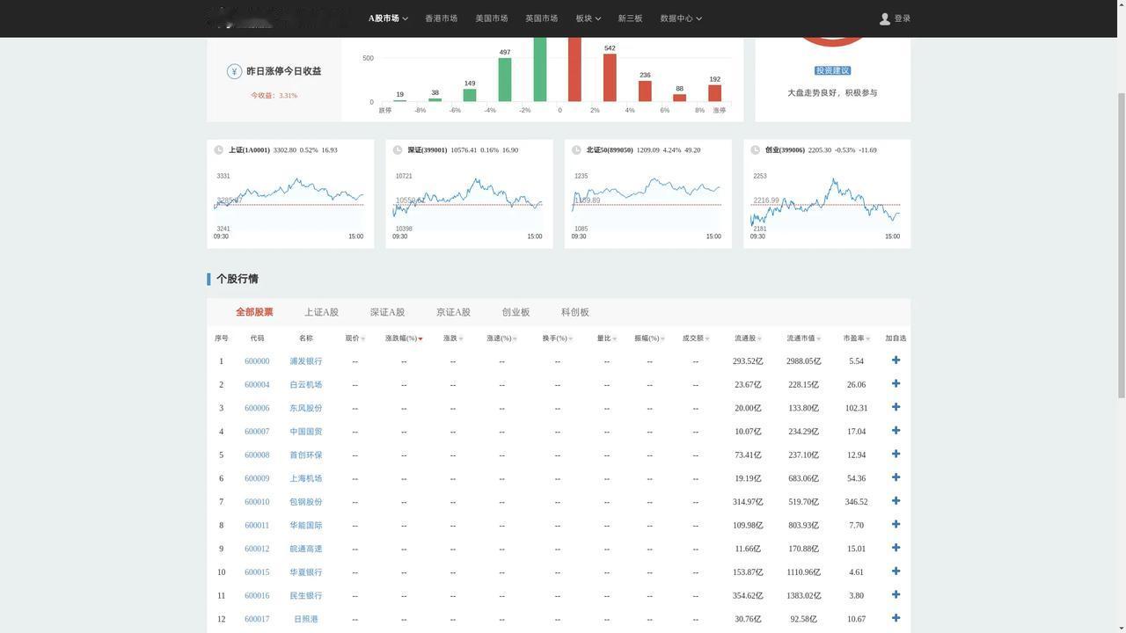Viewport: 1126px width, 633px height.
Task: Add 东风股份 to watchlist plus icon
Action: (896, 407)
